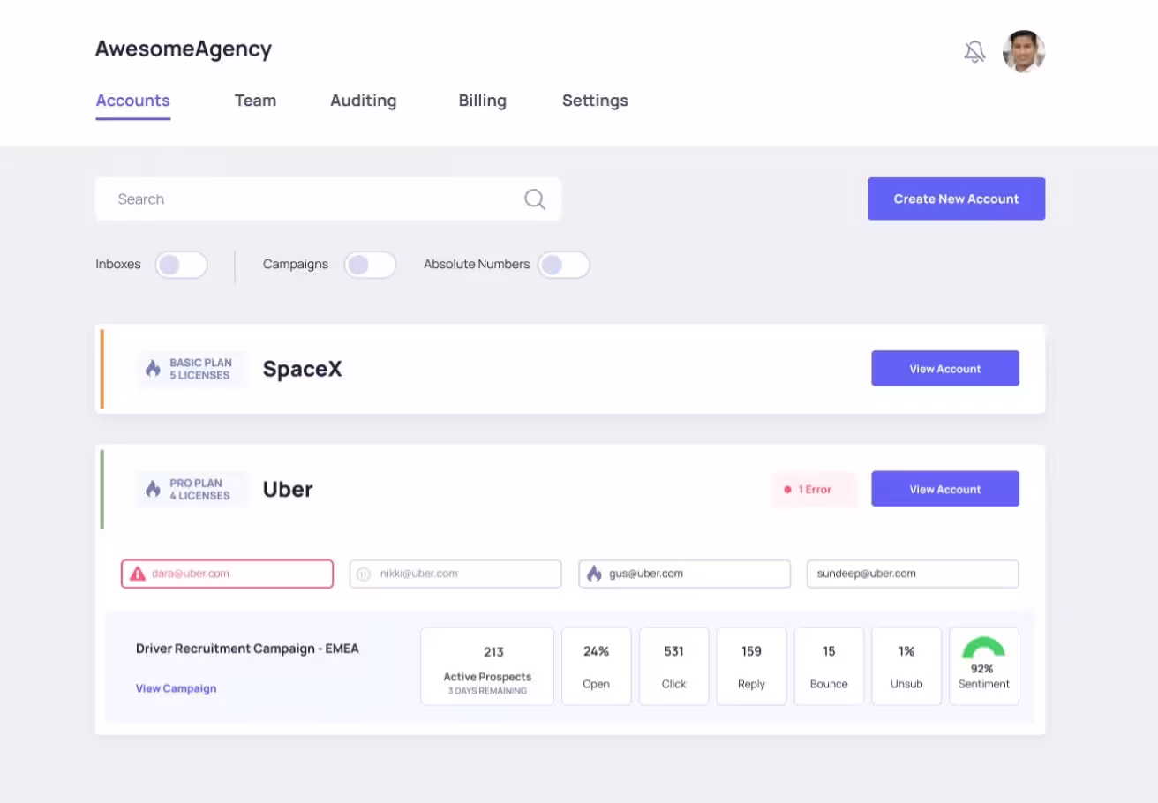Screen dimensions: 1158x803
Task: Click the search magnifier icon
Action: [535, 199]
